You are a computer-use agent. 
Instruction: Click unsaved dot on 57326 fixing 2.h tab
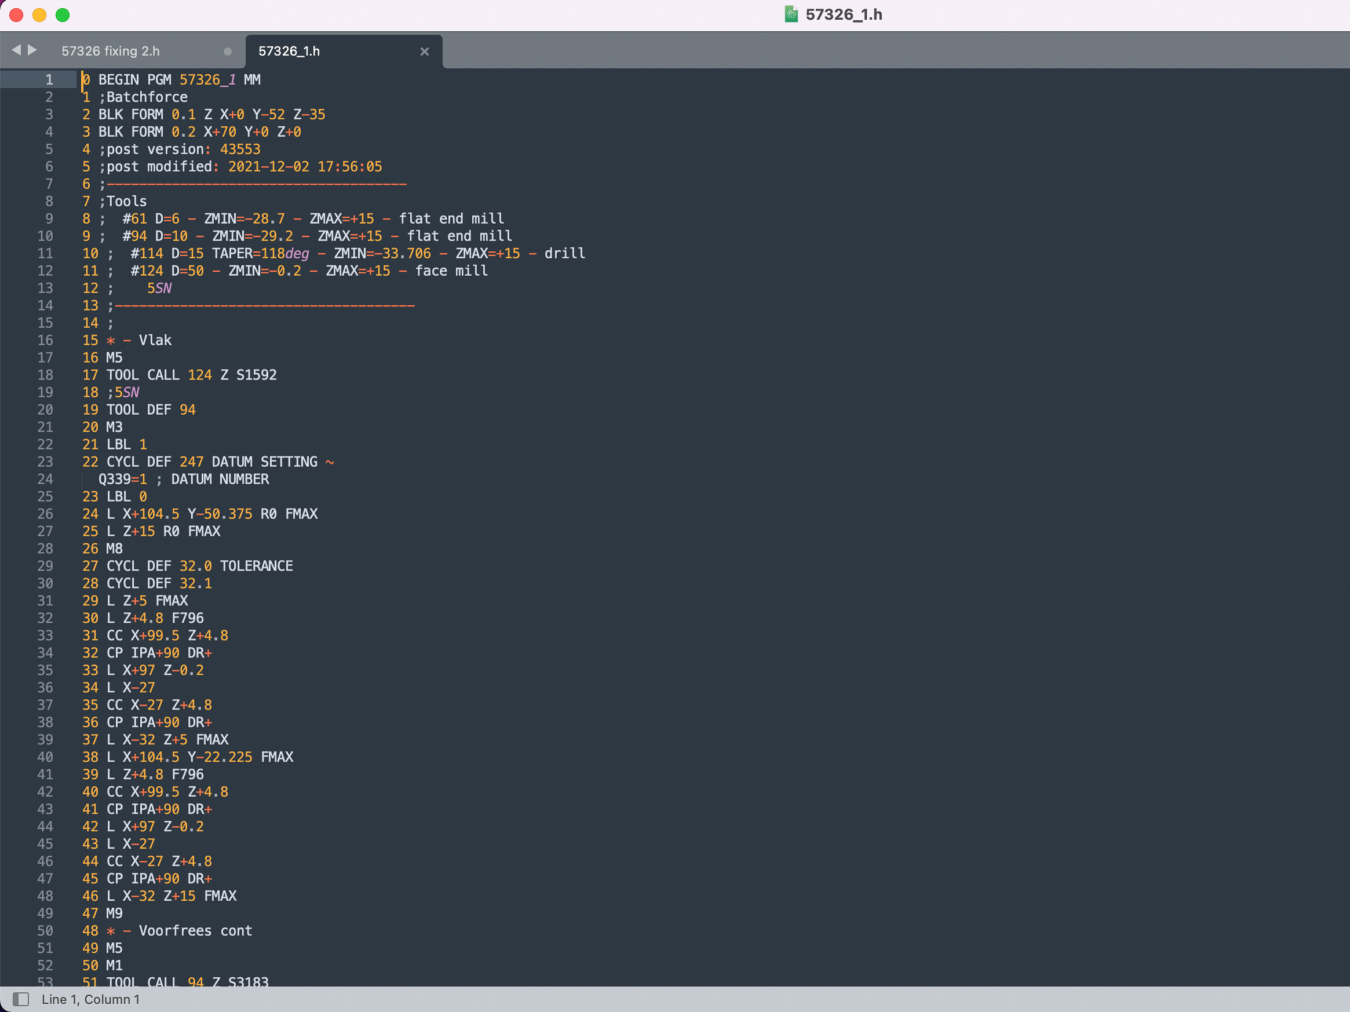tap(228, 52)
